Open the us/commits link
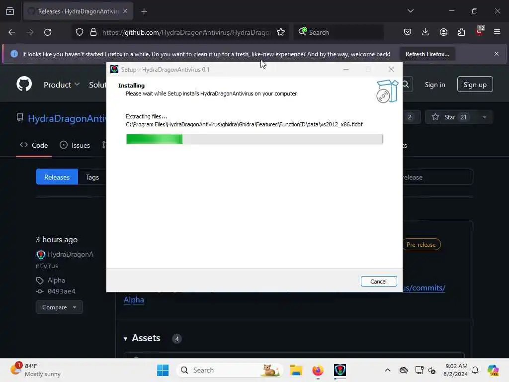The width and height of the screenshot is (509, 382). tap(424, 288)
